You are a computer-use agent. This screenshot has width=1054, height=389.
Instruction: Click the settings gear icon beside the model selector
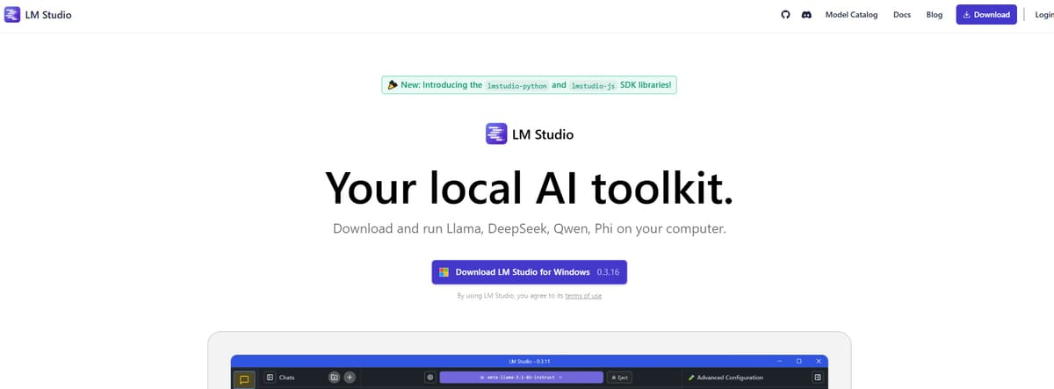point(430,378)
